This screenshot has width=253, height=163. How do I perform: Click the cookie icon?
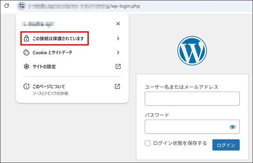pos(26,53)
